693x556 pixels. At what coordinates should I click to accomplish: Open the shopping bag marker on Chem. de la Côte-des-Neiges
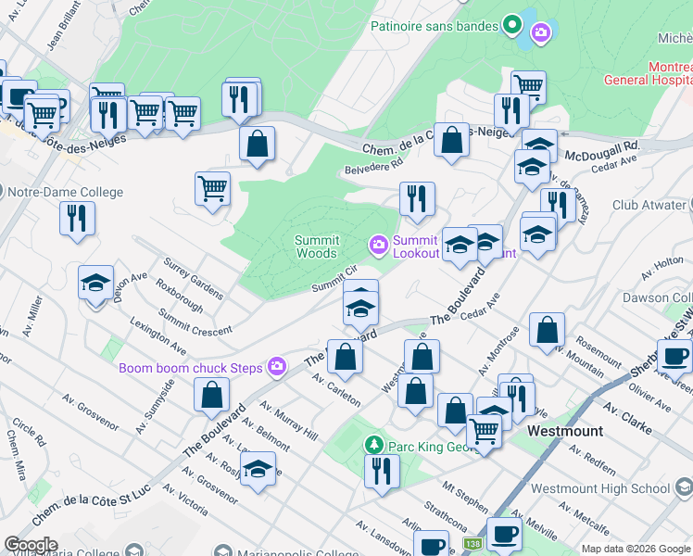pos(451,141)
